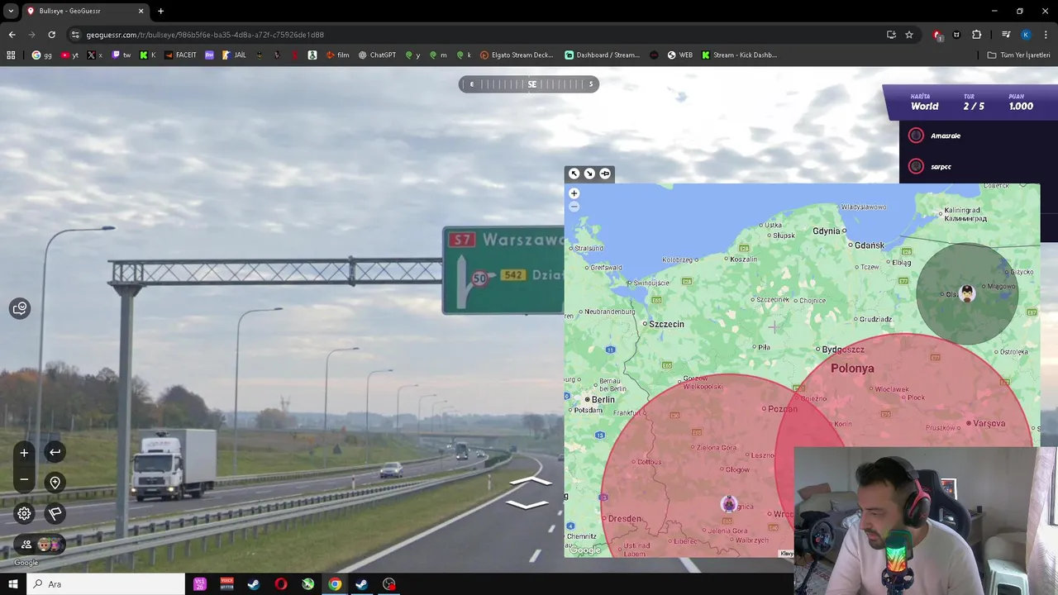Open a new browser tab

[160, 11]
